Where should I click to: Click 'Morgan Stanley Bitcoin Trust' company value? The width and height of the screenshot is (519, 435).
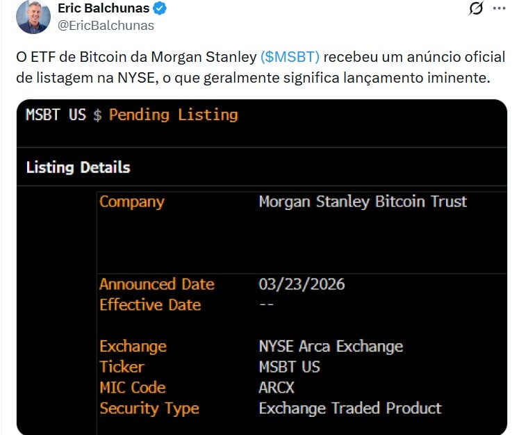(363, 202)
